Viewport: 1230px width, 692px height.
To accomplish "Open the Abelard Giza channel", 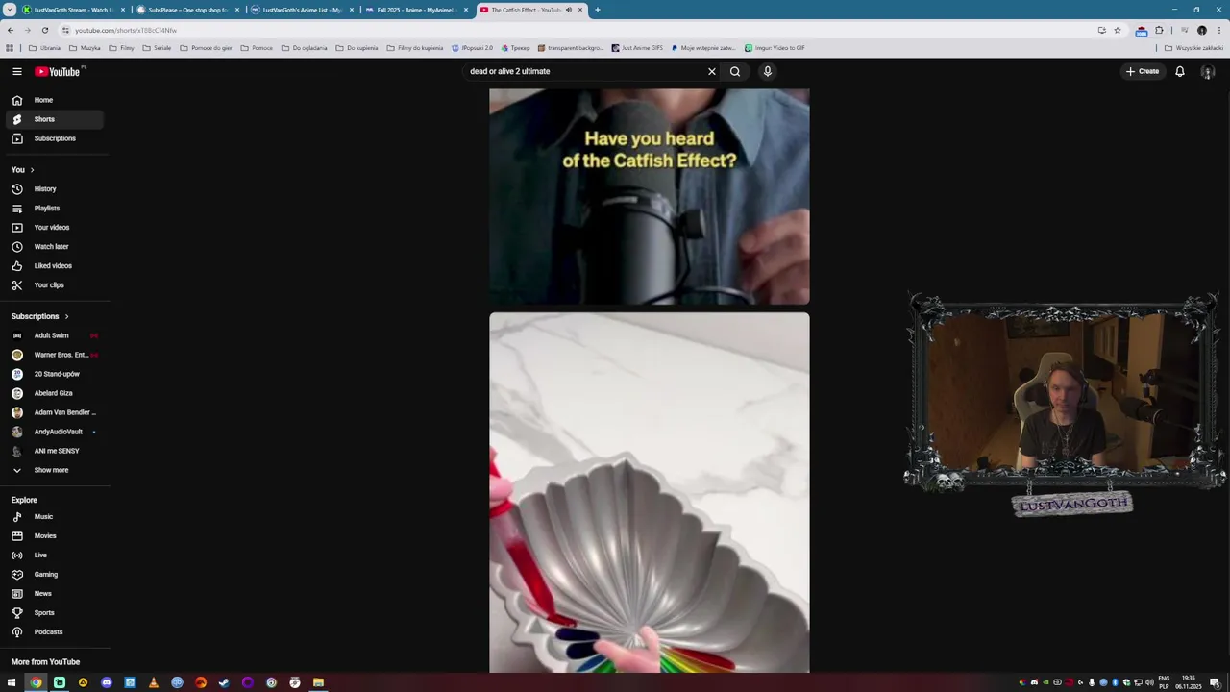I will tap(55, 393).
